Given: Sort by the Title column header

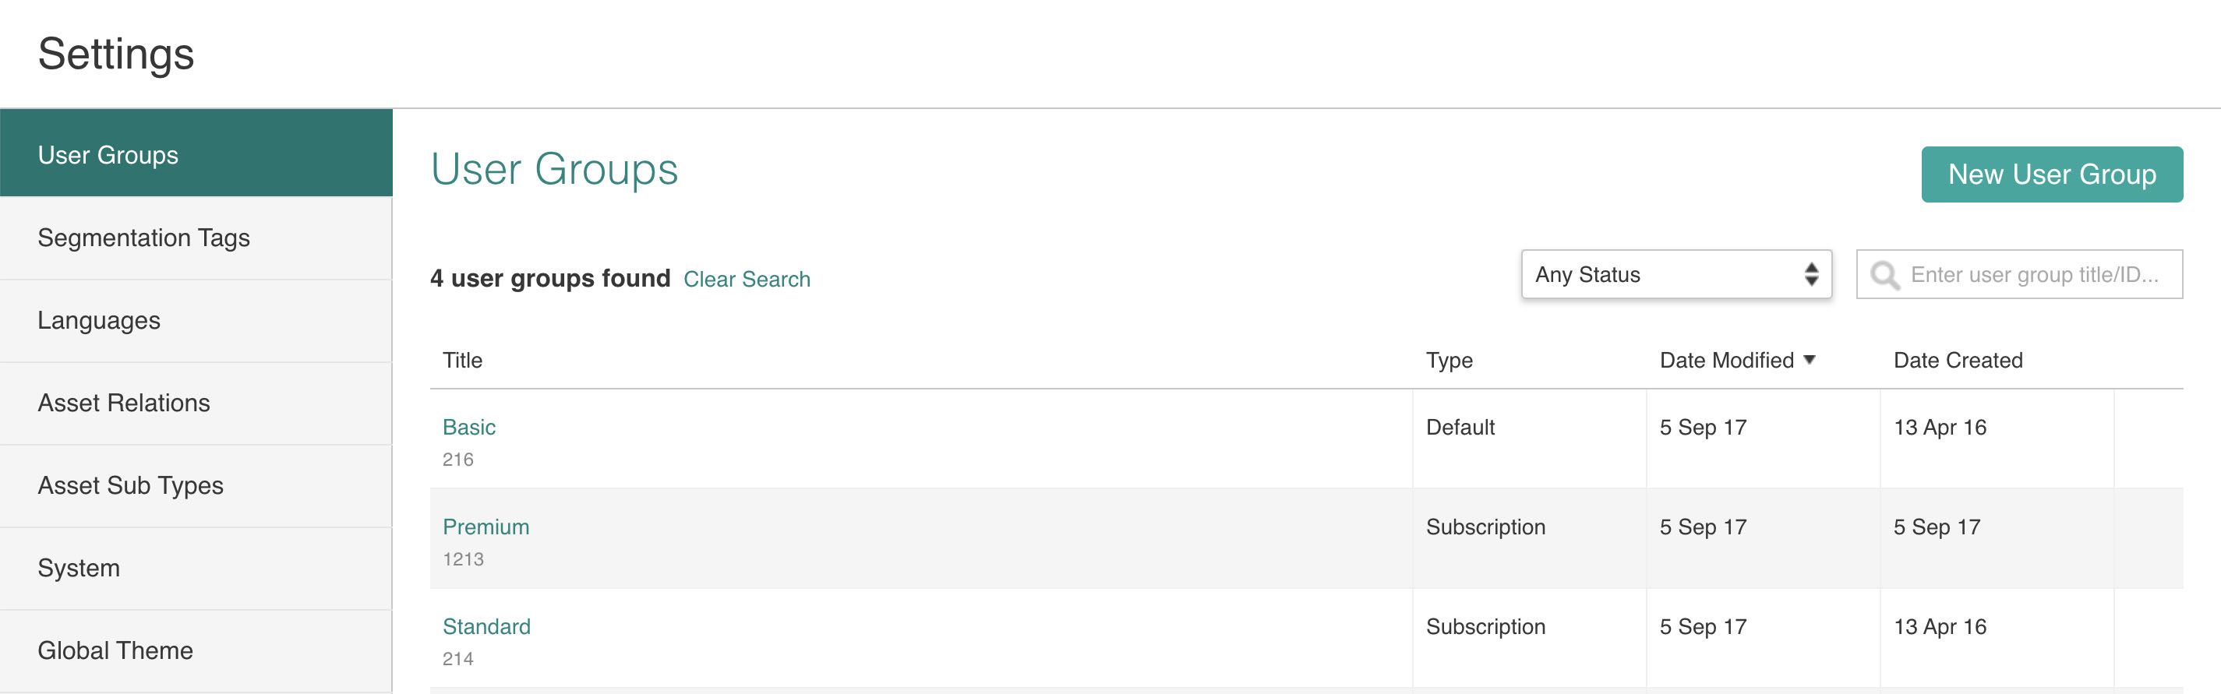Looking at the screenshot, I should click(462, 361).
